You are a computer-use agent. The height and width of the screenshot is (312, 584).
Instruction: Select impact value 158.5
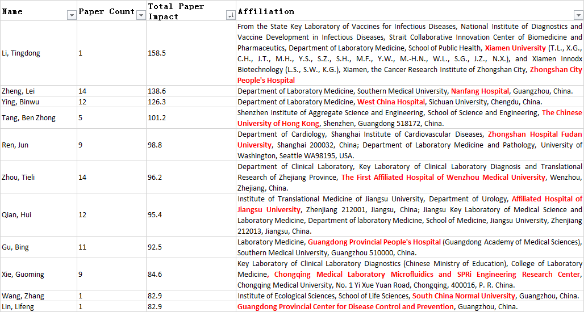(x=191, y=53)
